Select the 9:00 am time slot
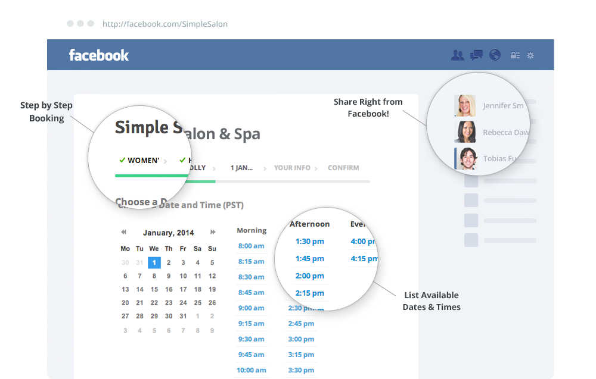596x379 pixels. click(251, 308)
